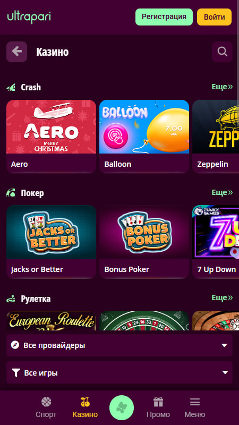Open the casino search magnifier icon
This screenshot has height=425, width=239.
click(x=222, y=52)
